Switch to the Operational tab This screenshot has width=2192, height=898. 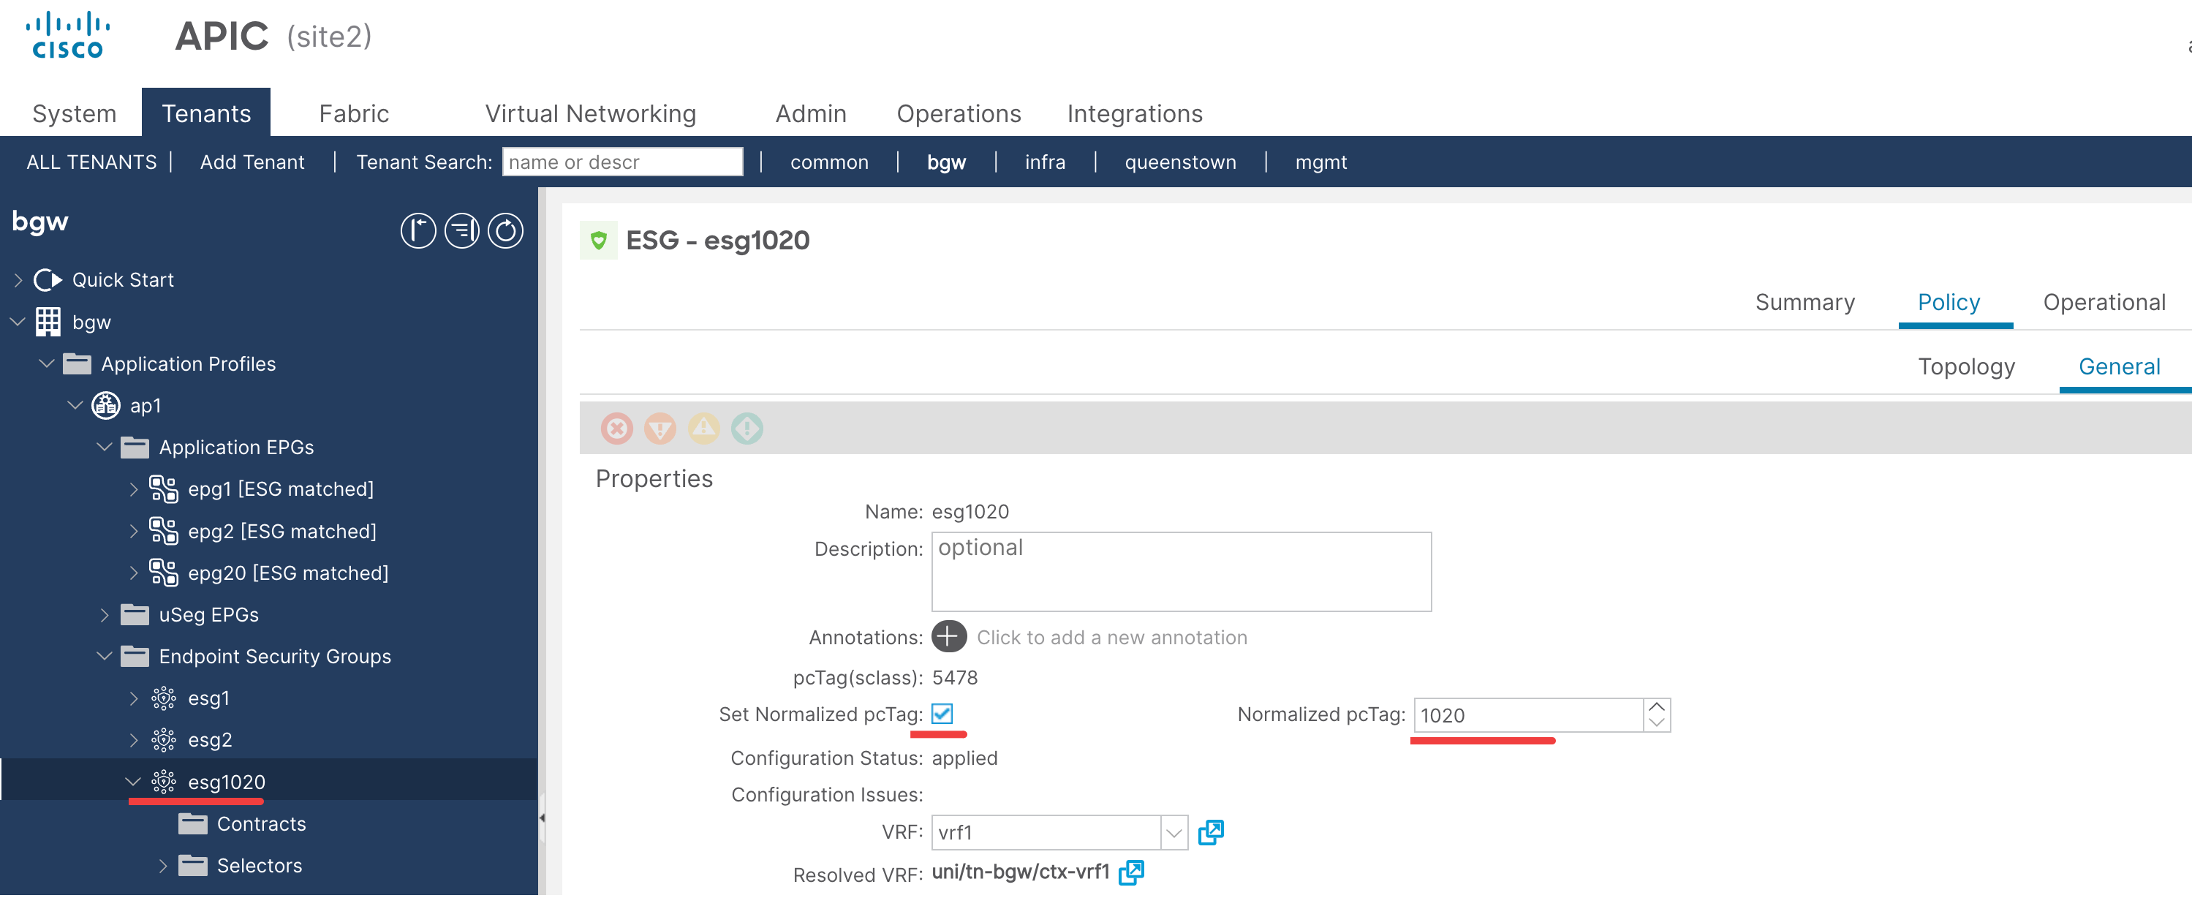(2104, 302)
